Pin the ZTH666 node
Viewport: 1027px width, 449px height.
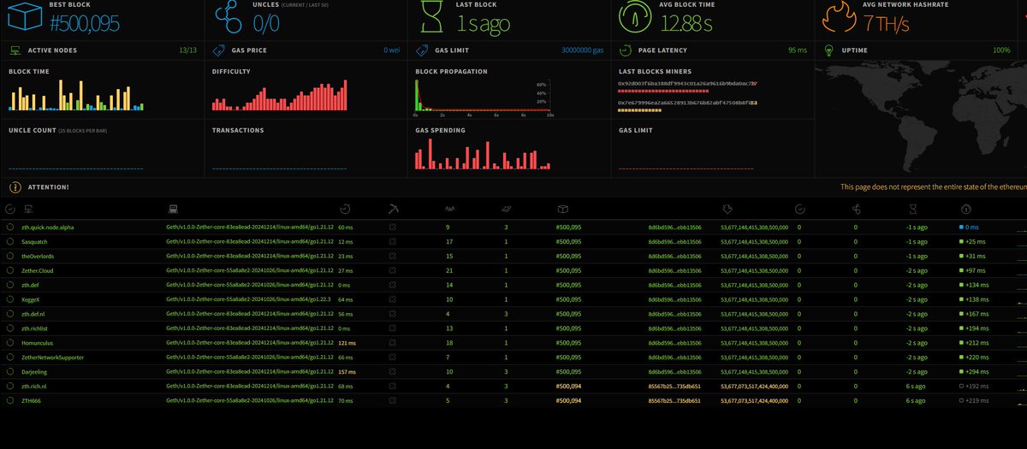[10, 400]
